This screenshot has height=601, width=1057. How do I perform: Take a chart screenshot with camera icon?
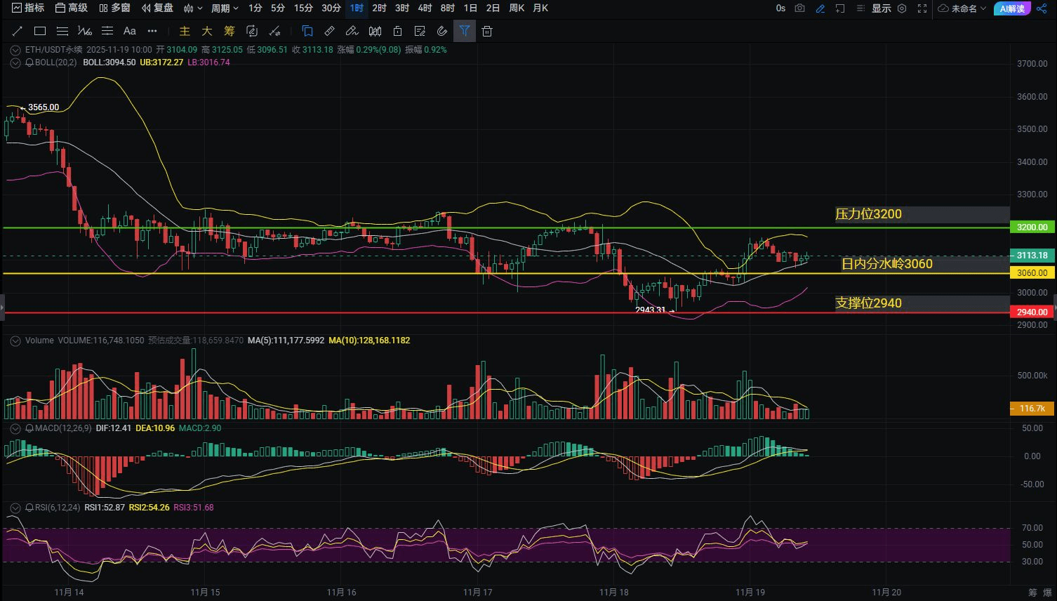pos(800,8)
